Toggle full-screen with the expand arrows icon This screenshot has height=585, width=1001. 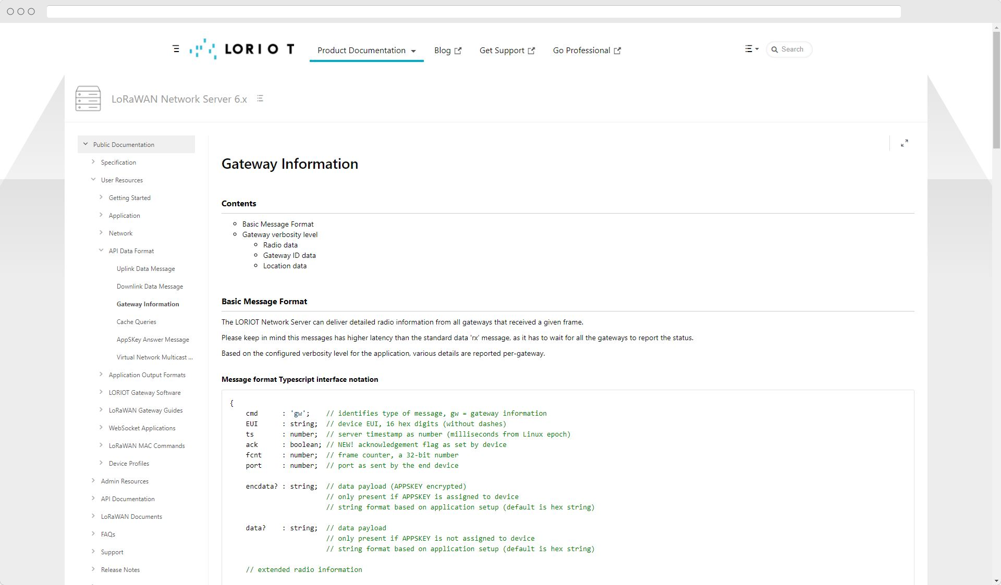coord(905,143)
